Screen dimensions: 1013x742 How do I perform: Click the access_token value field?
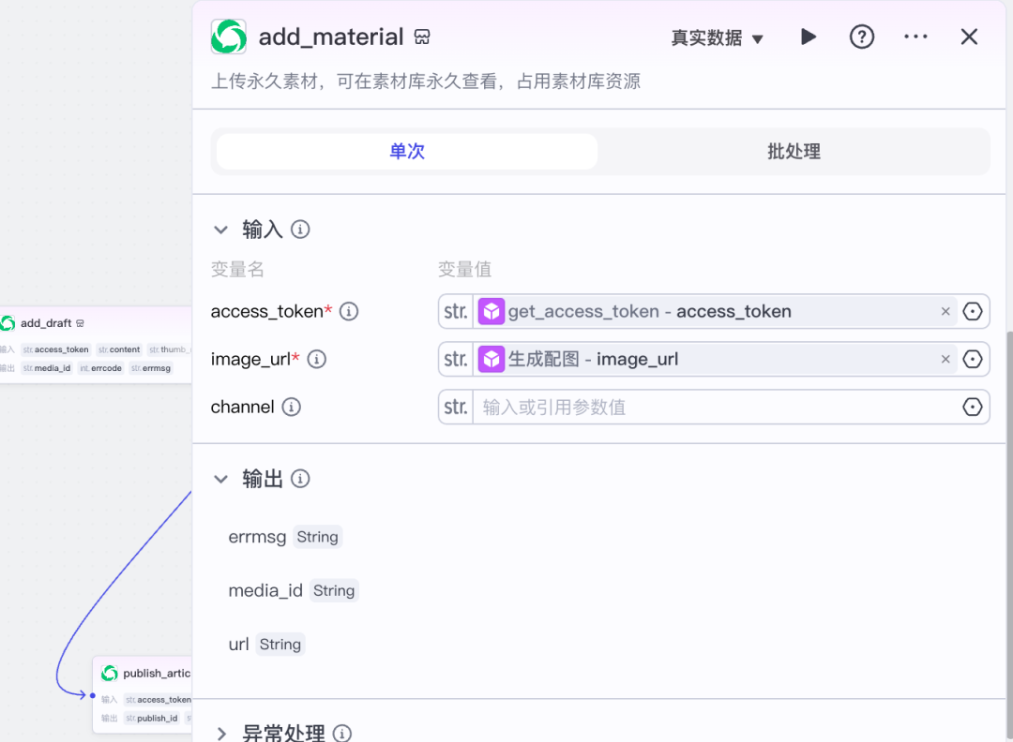[x=714, y=312]
